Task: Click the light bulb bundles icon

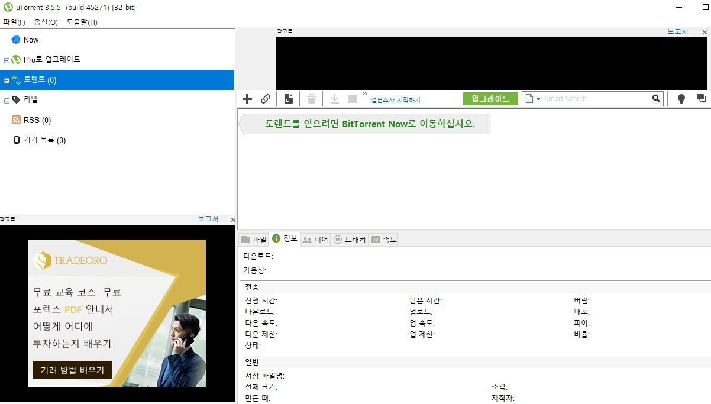Action: (681, 99)
